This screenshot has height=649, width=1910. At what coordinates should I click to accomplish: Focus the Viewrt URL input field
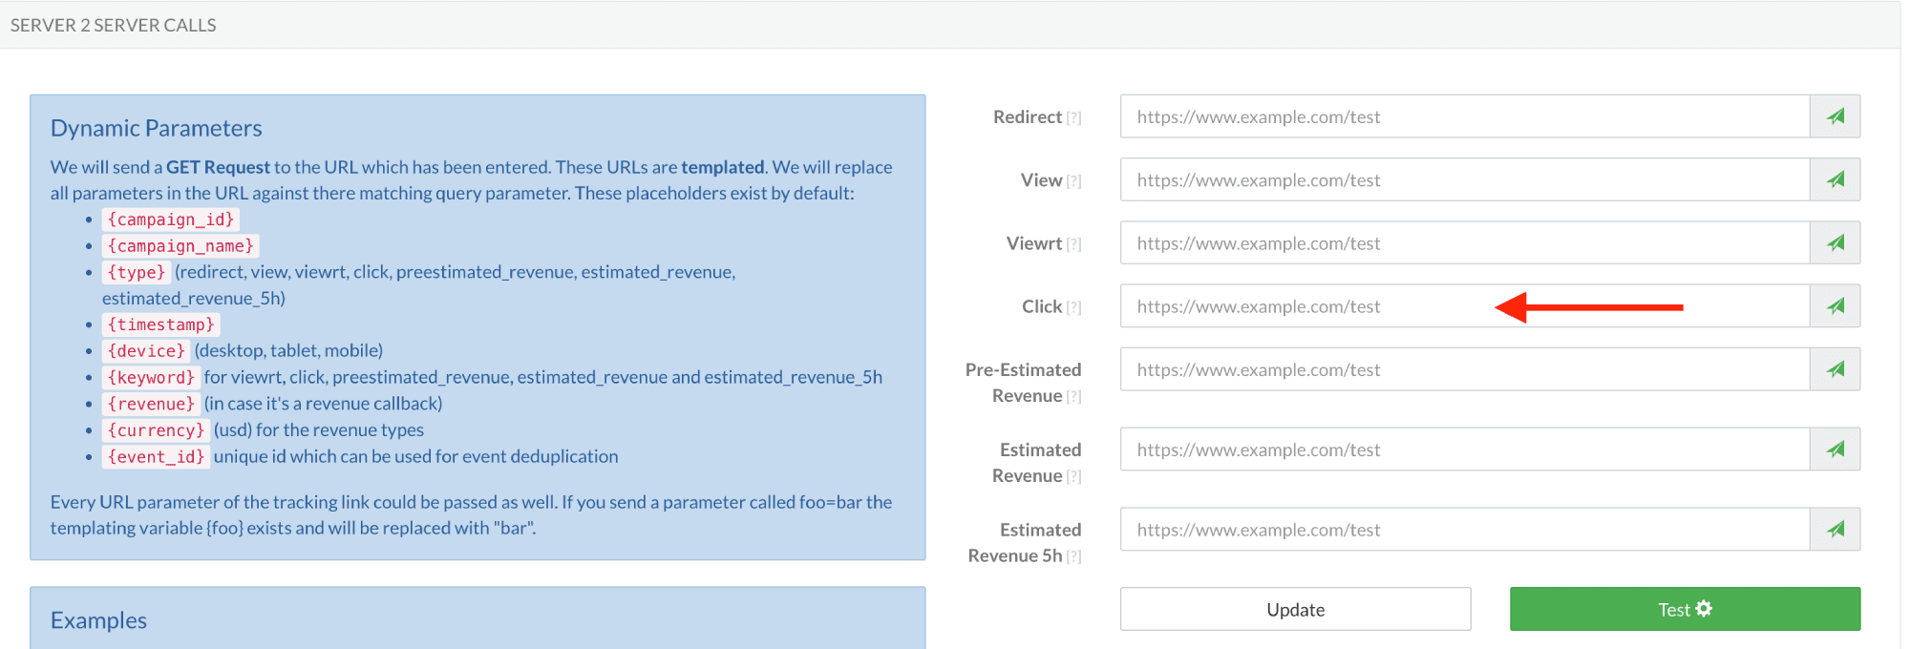[x=1465, y=242]
